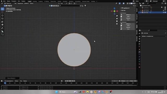Click the viewport zoom magnifier icon
Viewport: 167px width, 94px height.
click(117, 16)
